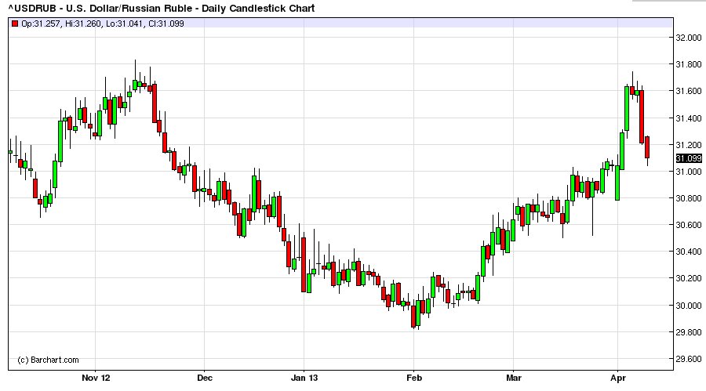The height and width of the screenshot is (391, 706).
Task: Click the 'Jan 13' date axis label
Action: click(304, 378)
